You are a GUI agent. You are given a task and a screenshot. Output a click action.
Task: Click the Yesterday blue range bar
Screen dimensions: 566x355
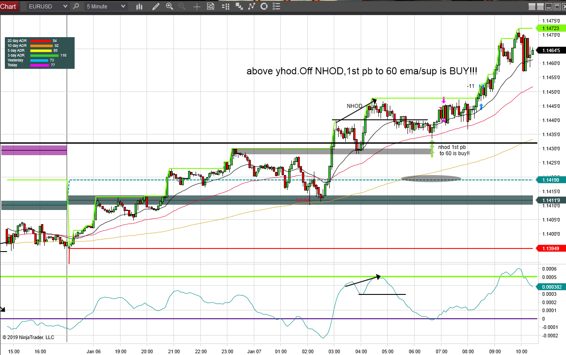point(40,60)
